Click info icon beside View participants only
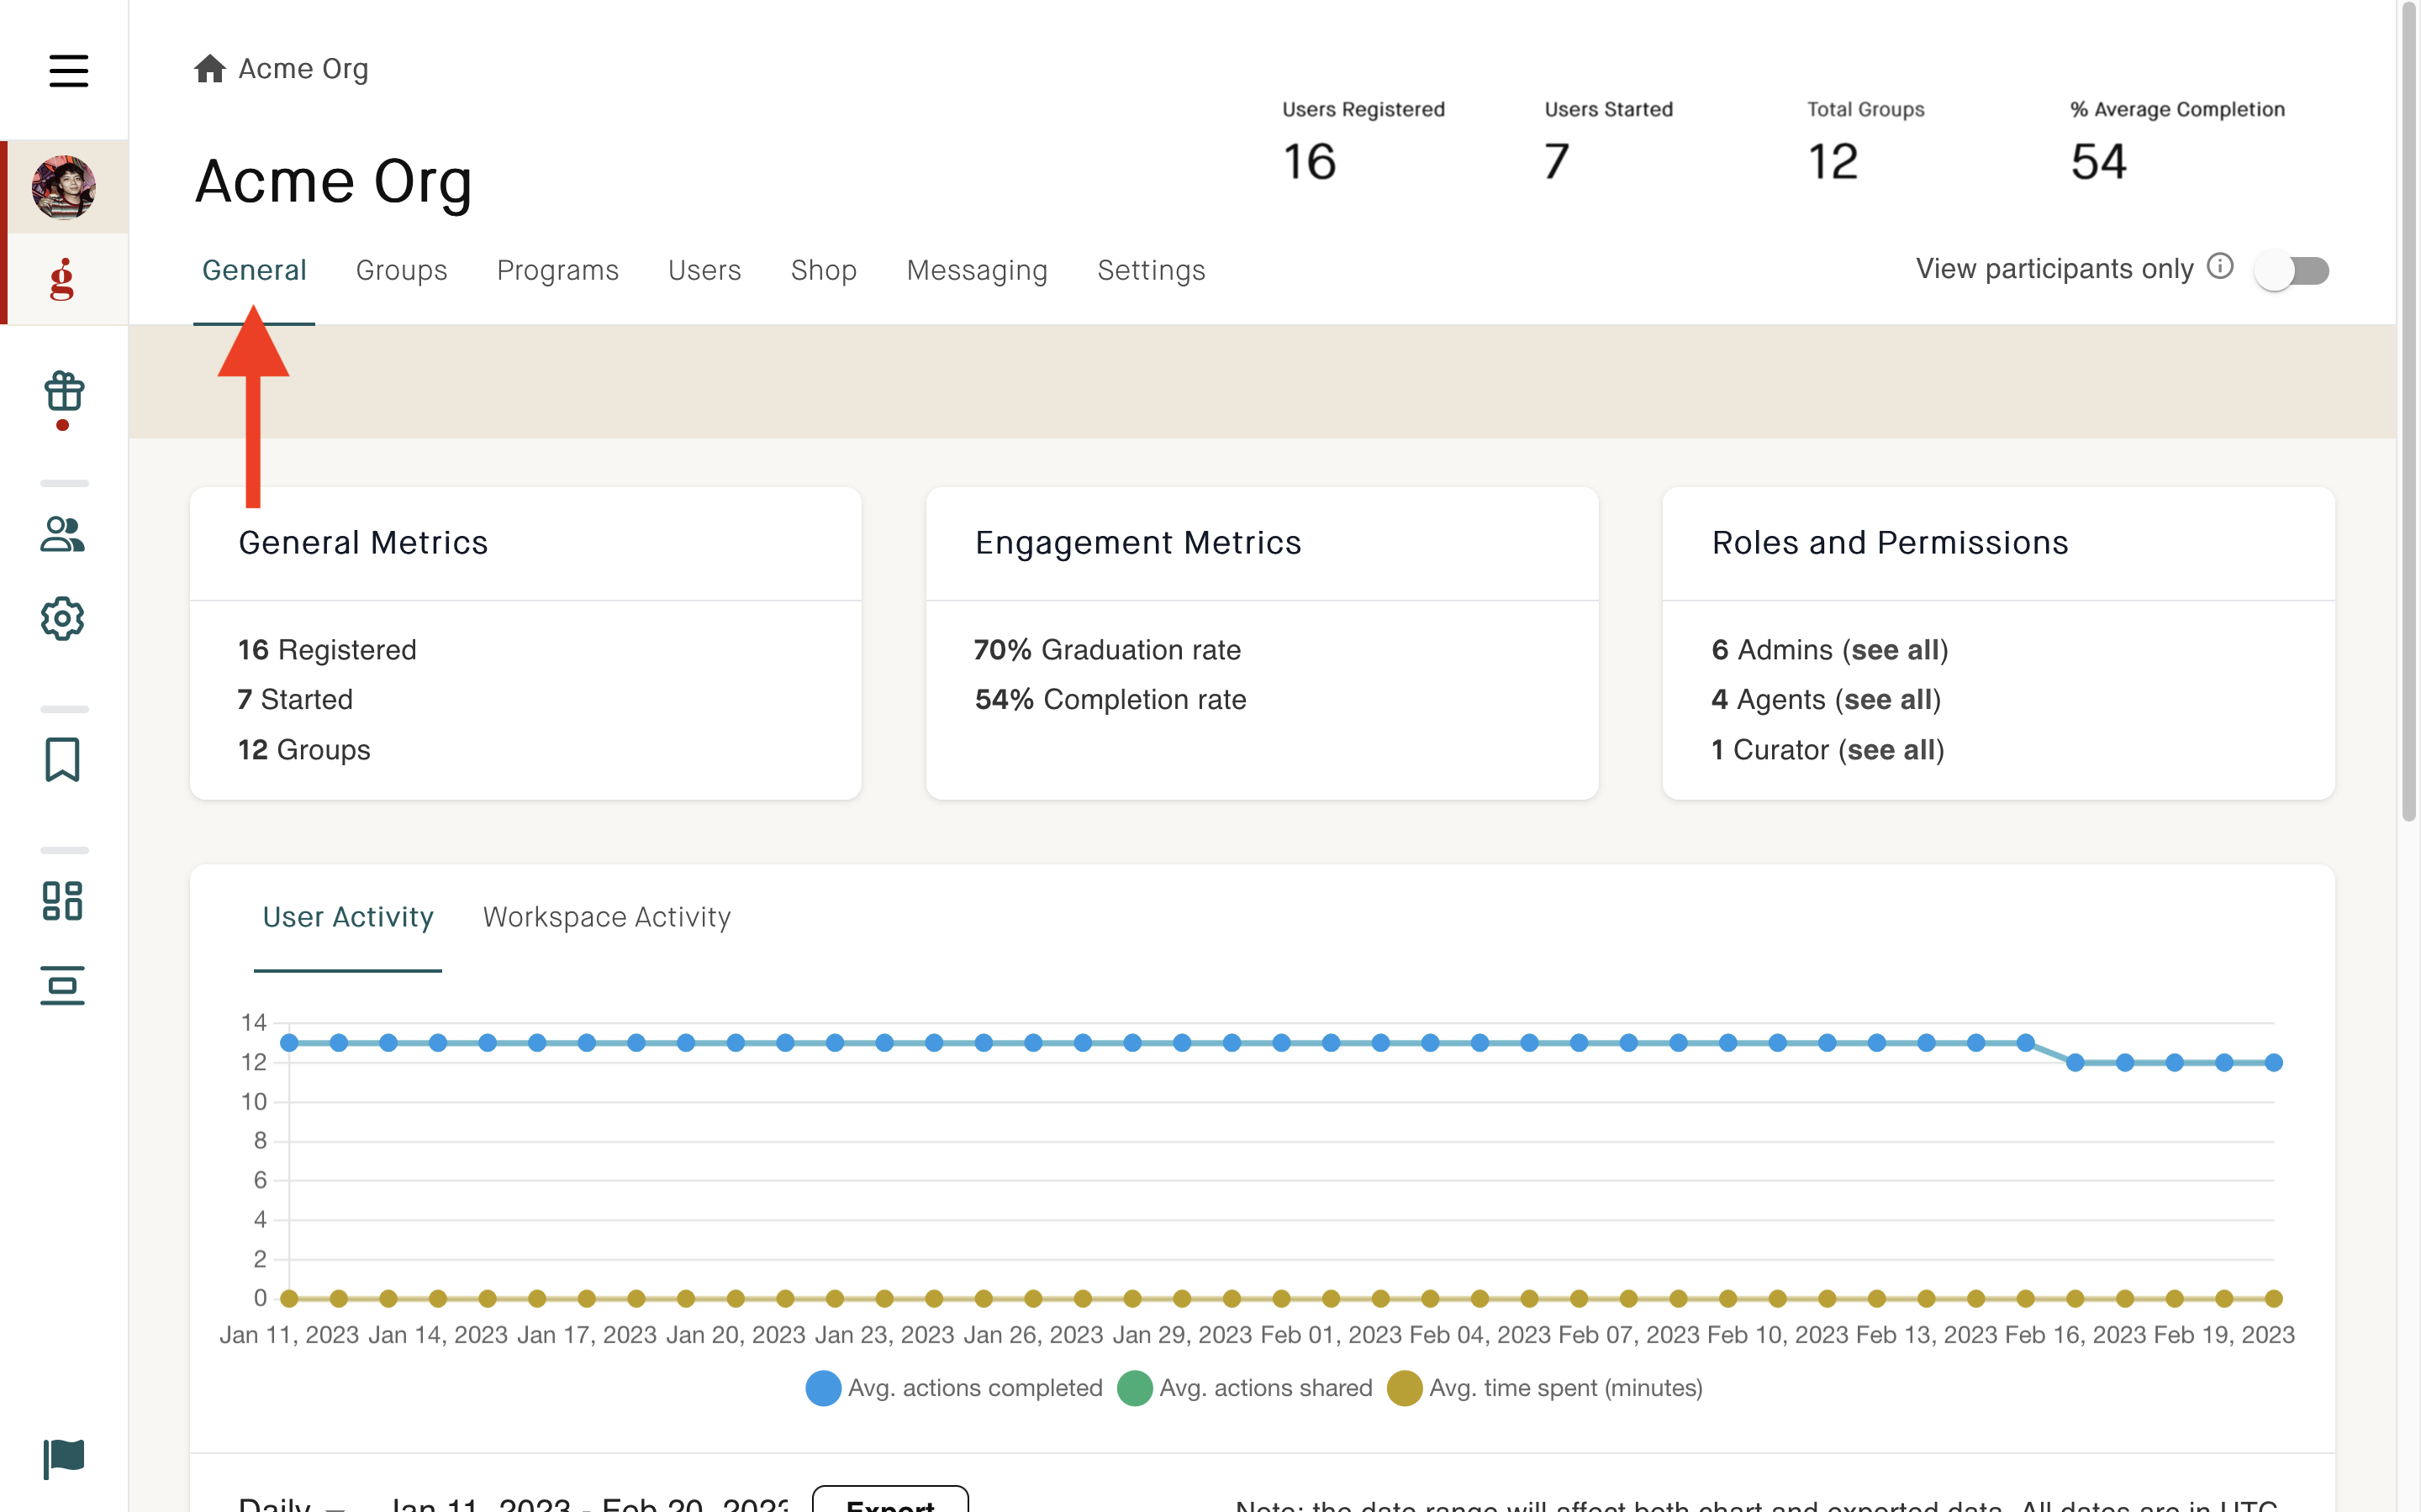 tap(2220, 266)
